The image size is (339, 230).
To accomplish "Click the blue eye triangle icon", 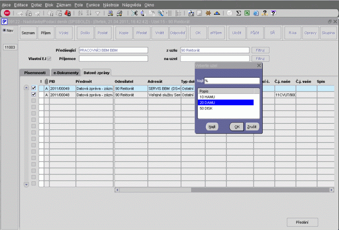I will click(217, 14).
